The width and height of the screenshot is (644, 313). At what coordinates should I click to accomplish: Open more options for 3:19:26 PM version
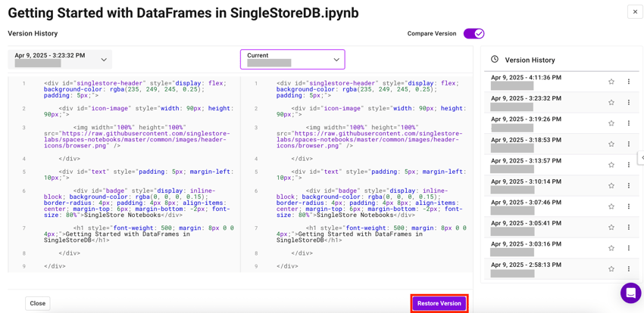(628, 123)
